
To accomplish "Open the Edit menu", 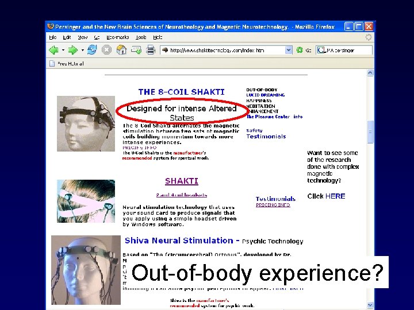I will pyautogui.click(x=67, y=37).
